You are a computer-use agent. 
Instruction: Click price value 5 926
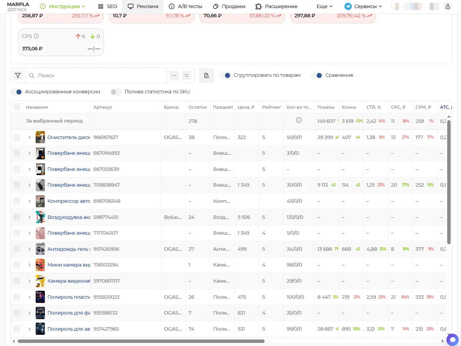(244, 217)
